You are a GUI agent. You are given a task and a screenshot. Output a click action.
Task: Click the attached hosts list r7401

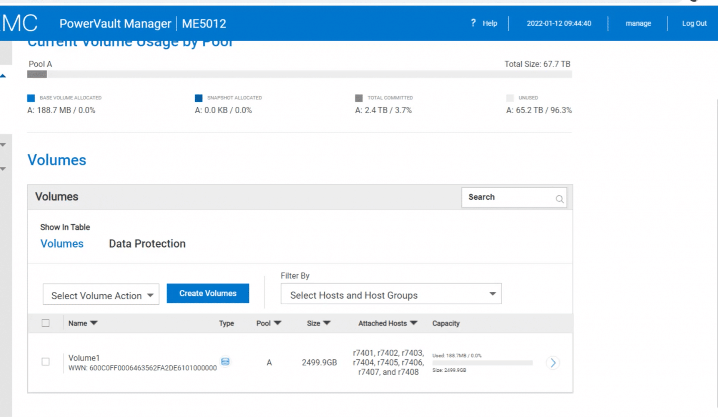point(389,362)
